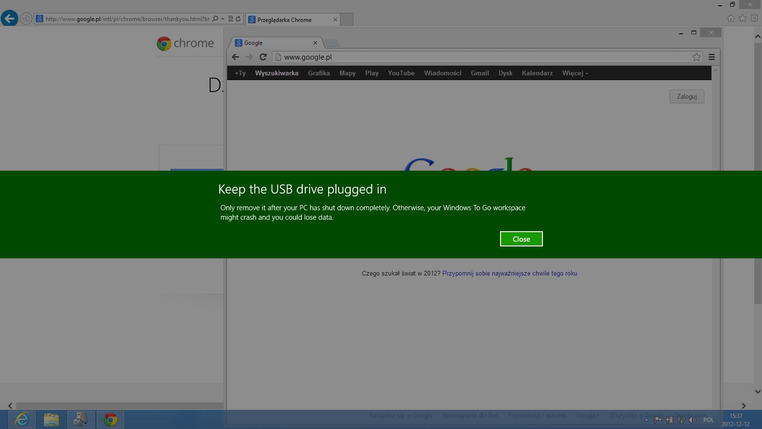
Task: Toggle compatibility view icon in IE address bar
Action: 231,19
